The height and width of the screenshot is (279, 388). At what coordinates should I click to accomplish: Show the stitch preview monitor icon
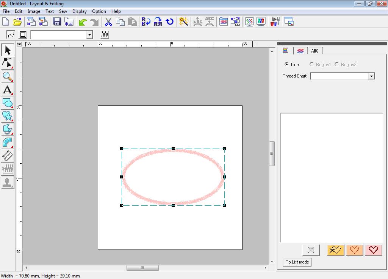pyautogui.click(x=249, y=22)
